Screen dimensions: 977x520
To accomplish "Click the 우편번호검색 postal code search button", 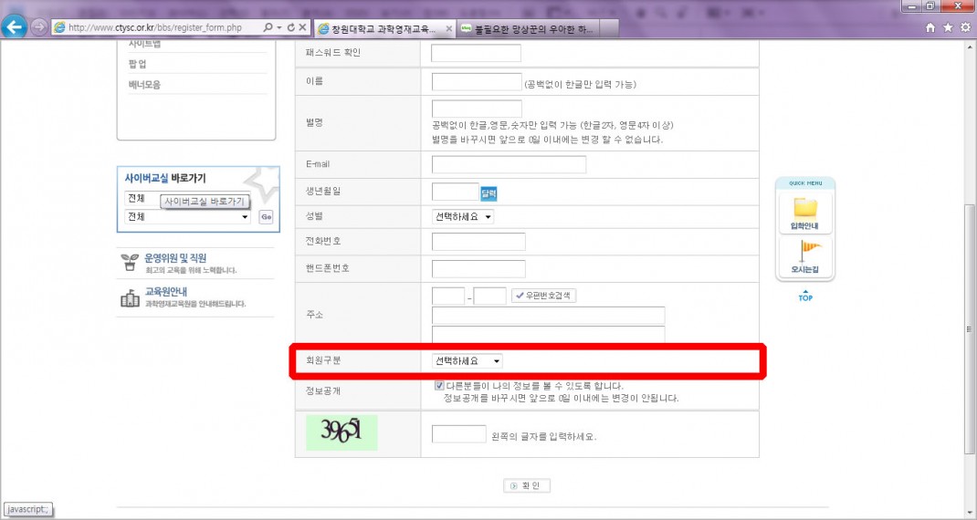I will pyautogui.click(x=543, y=296).
